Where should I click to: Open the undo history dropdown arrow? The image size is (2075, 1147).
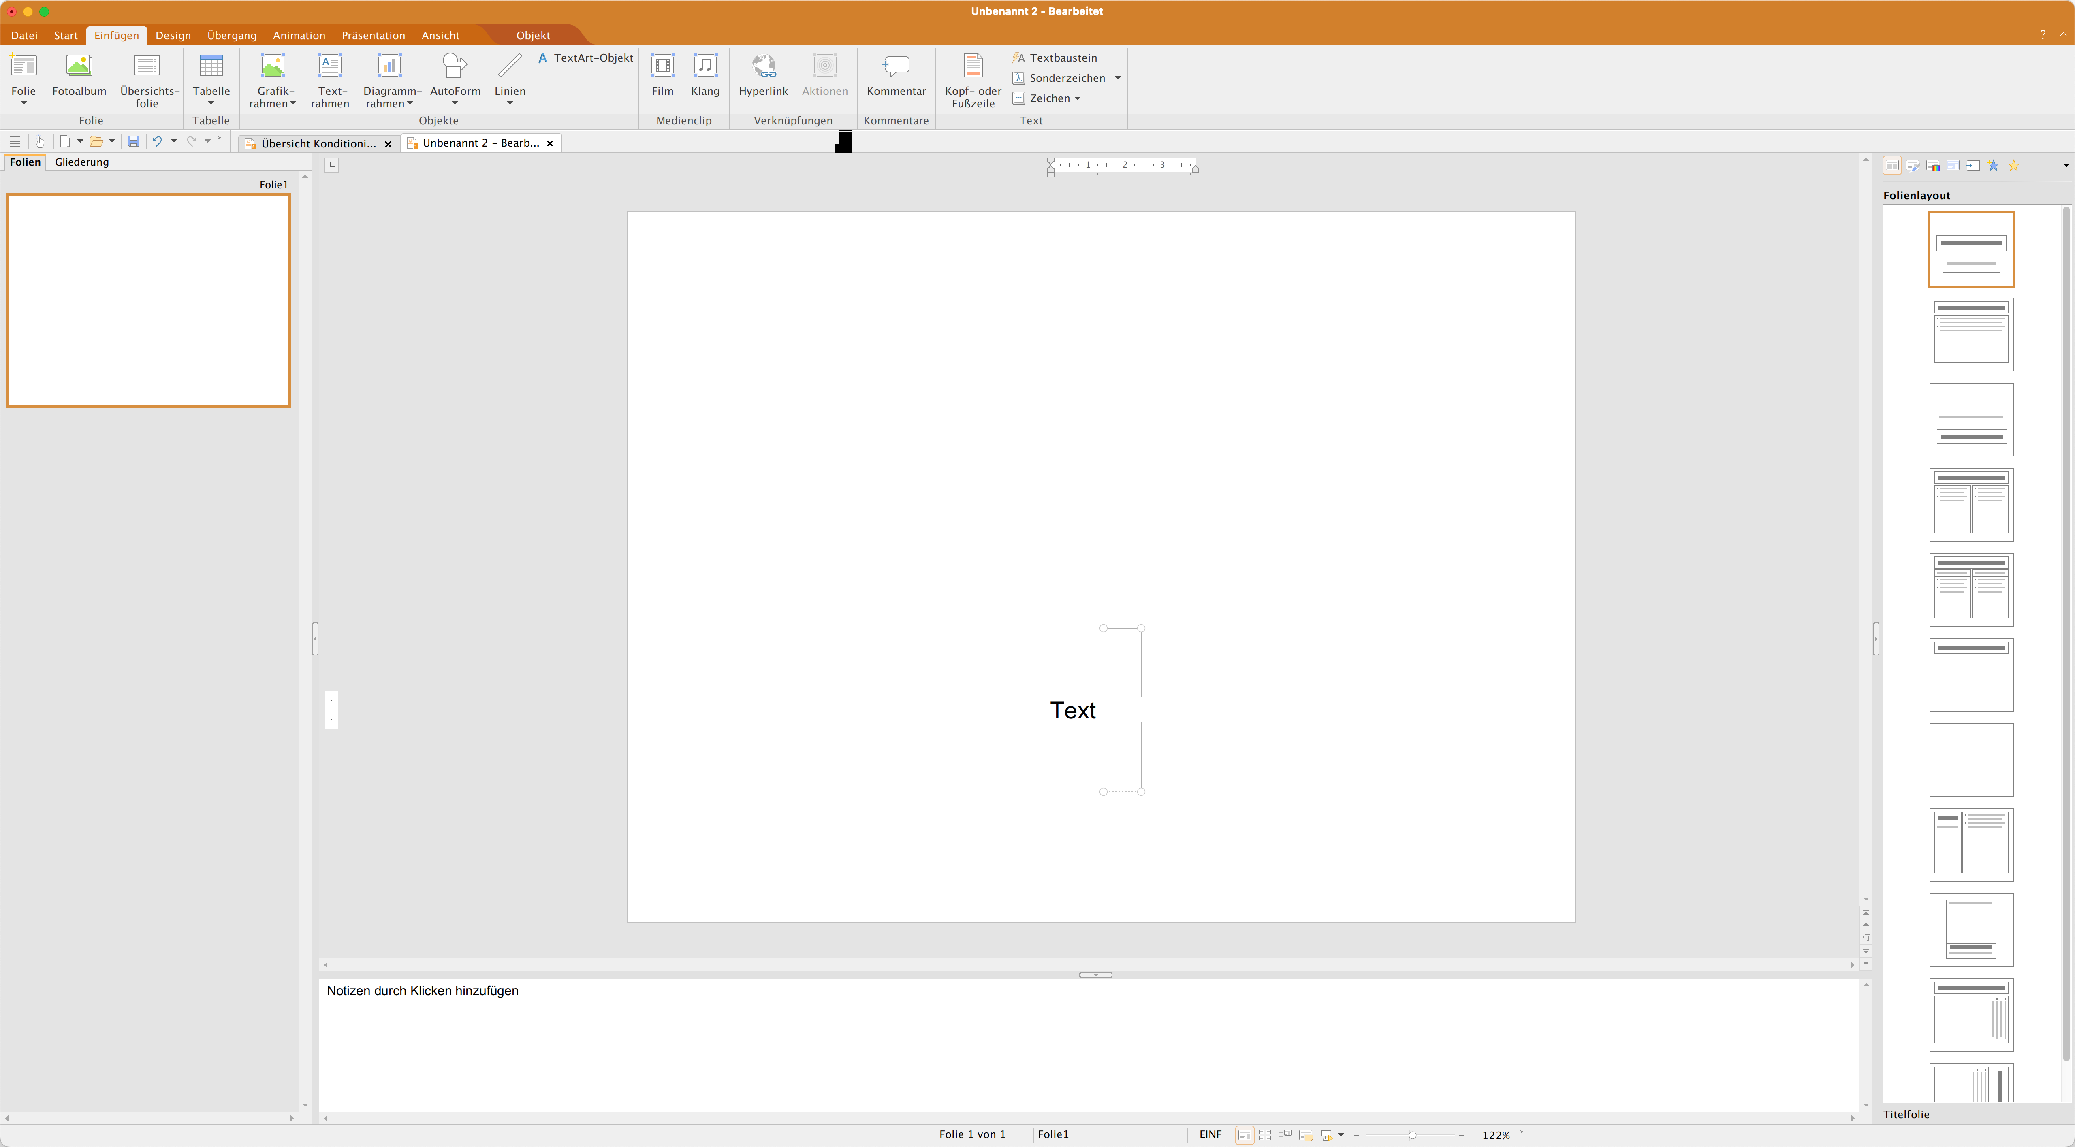tap(174, 142)
